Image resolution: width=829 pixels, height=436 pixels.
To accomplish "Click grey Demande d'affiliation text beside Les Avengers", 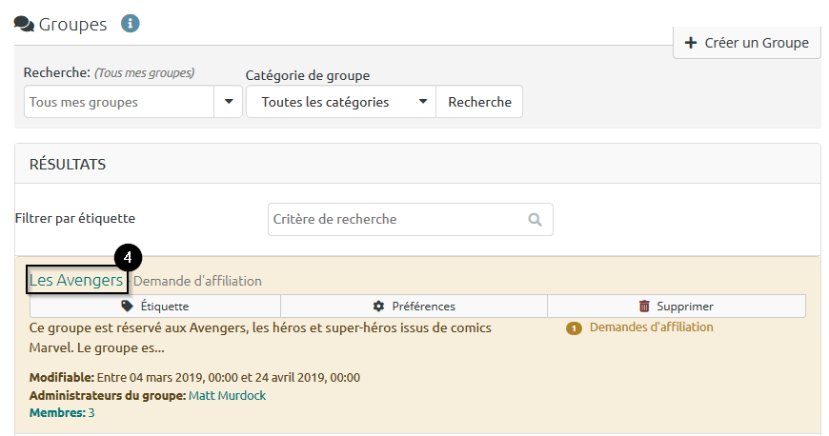I will (197, 282).
